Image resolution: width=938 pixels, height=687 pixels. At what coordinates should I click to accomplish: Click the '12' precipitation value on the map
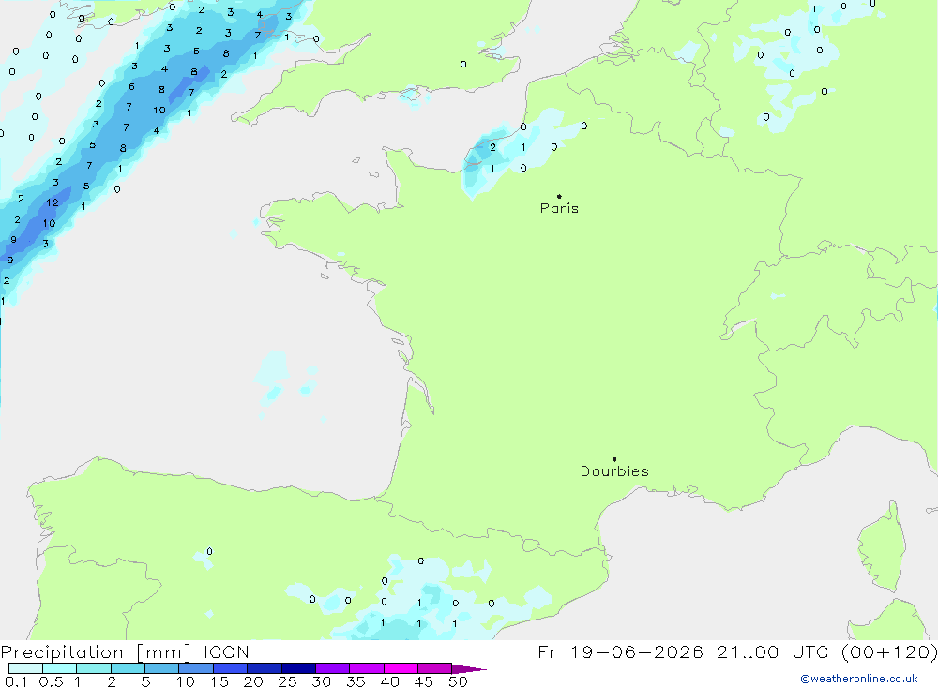52,202
